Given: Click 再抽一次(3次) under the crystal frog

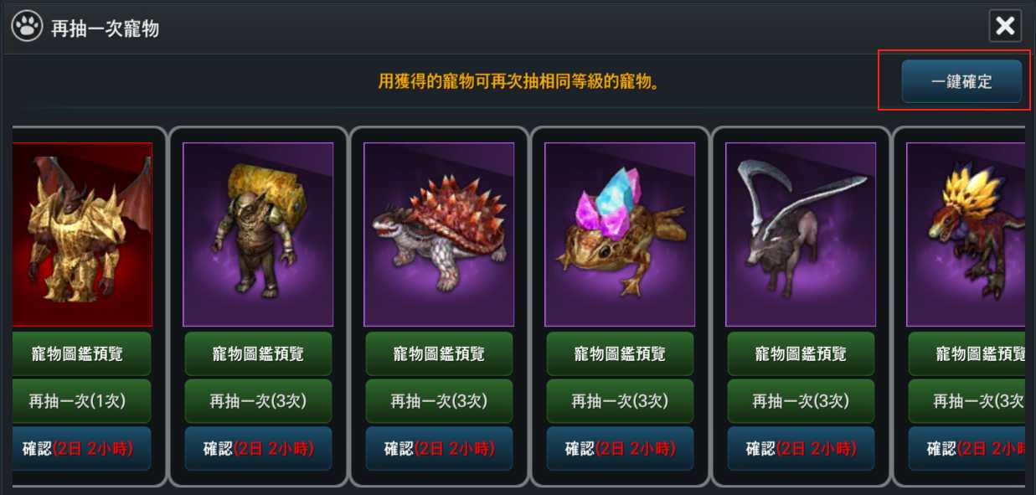Looking at the screenshot, I should click(x=620, y=400).
